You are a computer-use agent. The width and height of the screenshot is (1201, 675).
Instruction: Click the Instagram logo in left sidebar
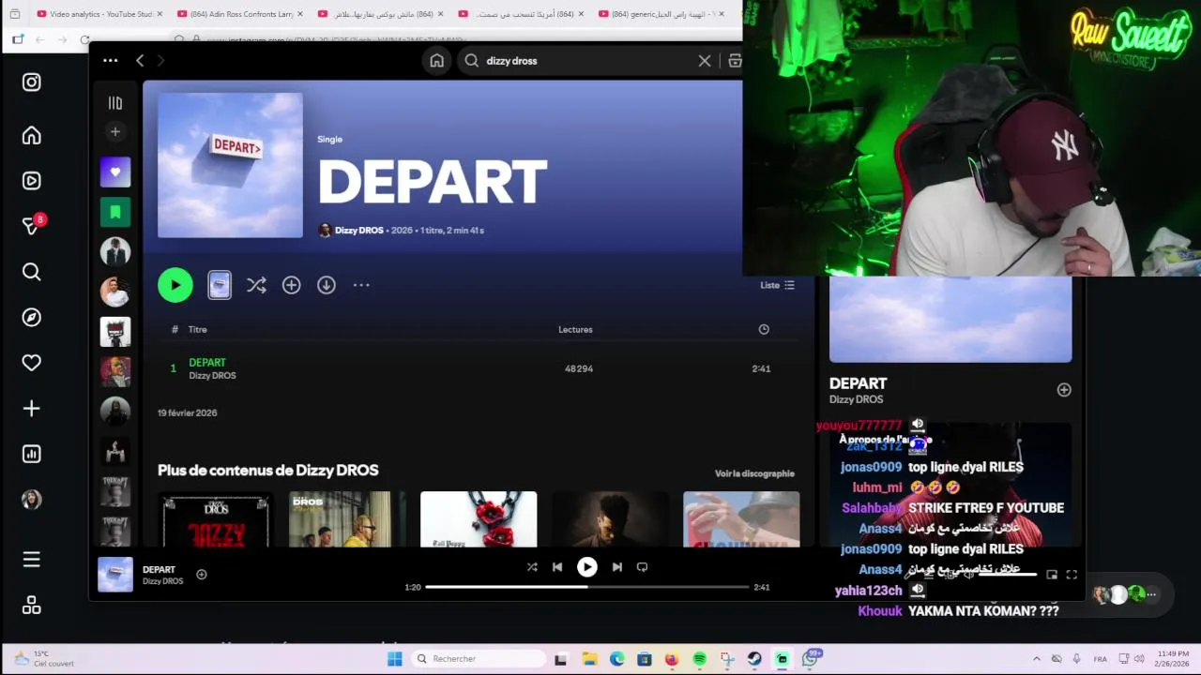click(31, 82)
